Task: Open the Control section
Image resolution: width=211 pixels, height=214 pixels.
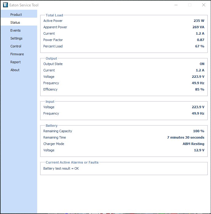Action: click(19, 46)
